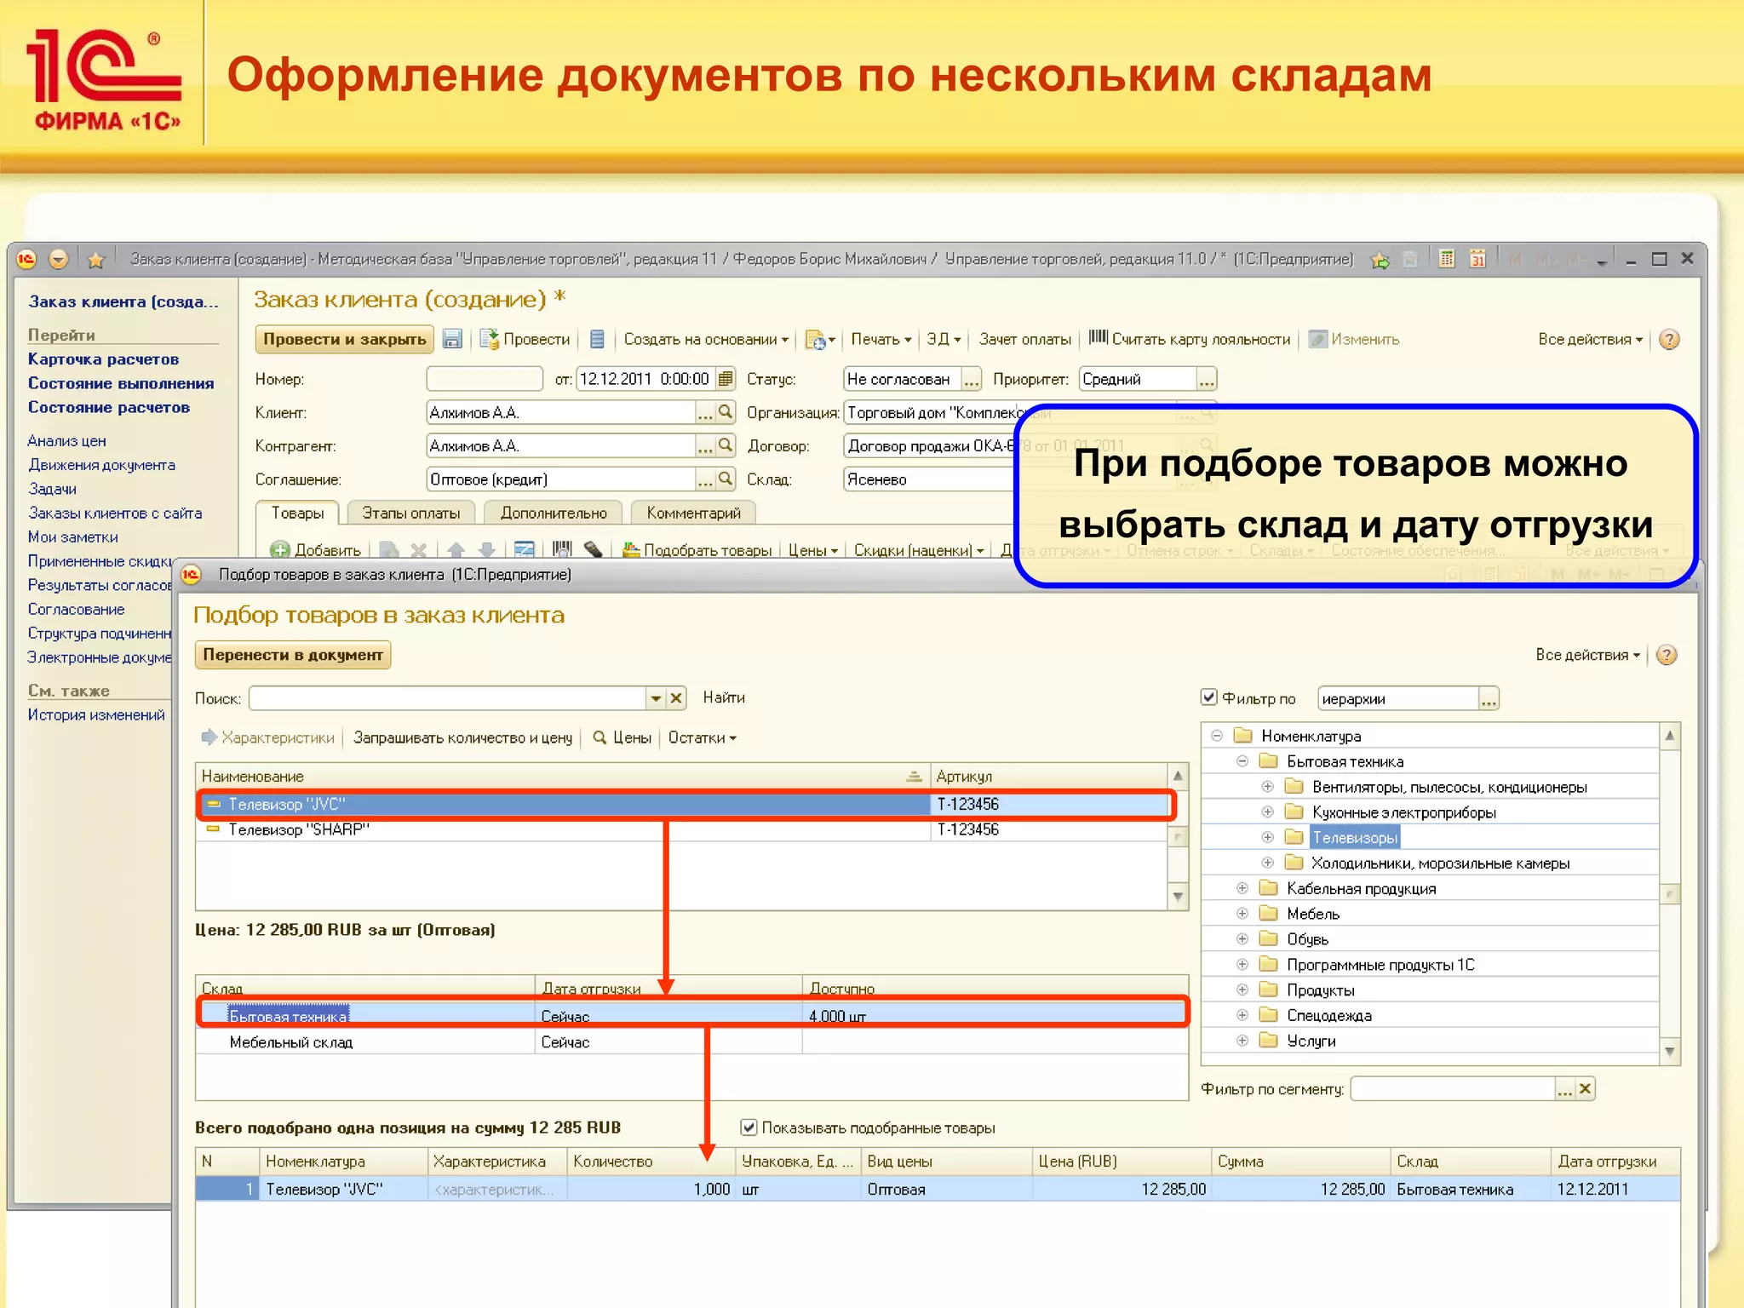The width and height of the screenshot is (1744, 1308).
Task: Click Перенести в документ button
Action: (293, 655)
